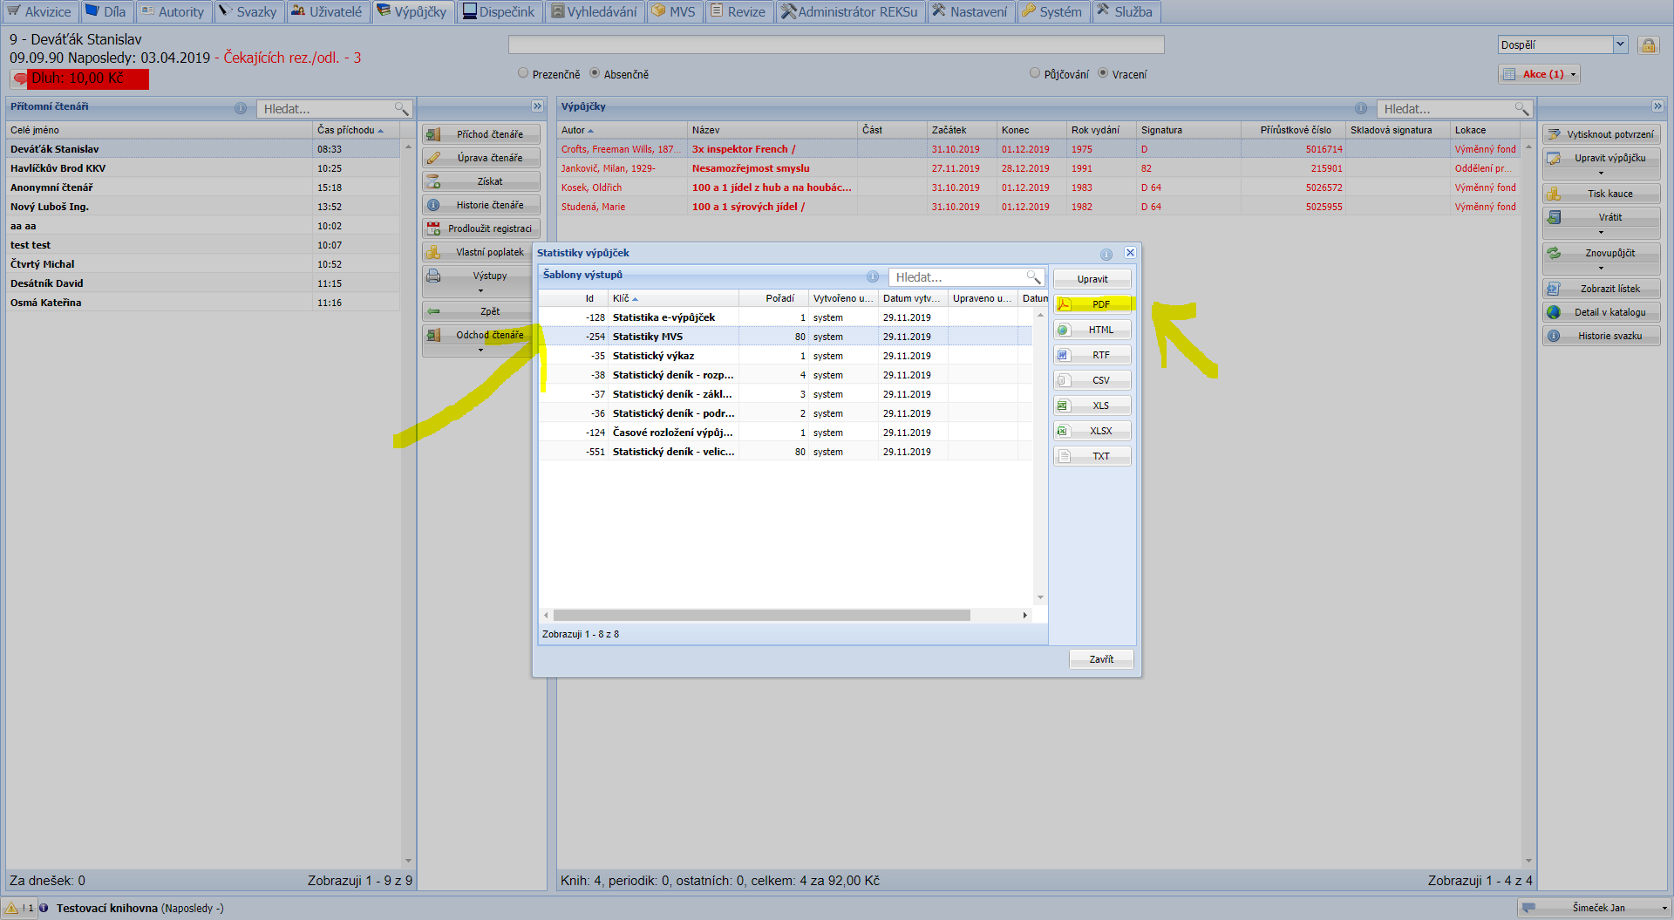The height and width of the screenshot is (920, 1674).
Task: Export the template as XLSX
Action: coord(1092,431)
